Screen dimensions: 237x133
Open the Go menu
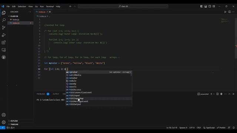36,7
